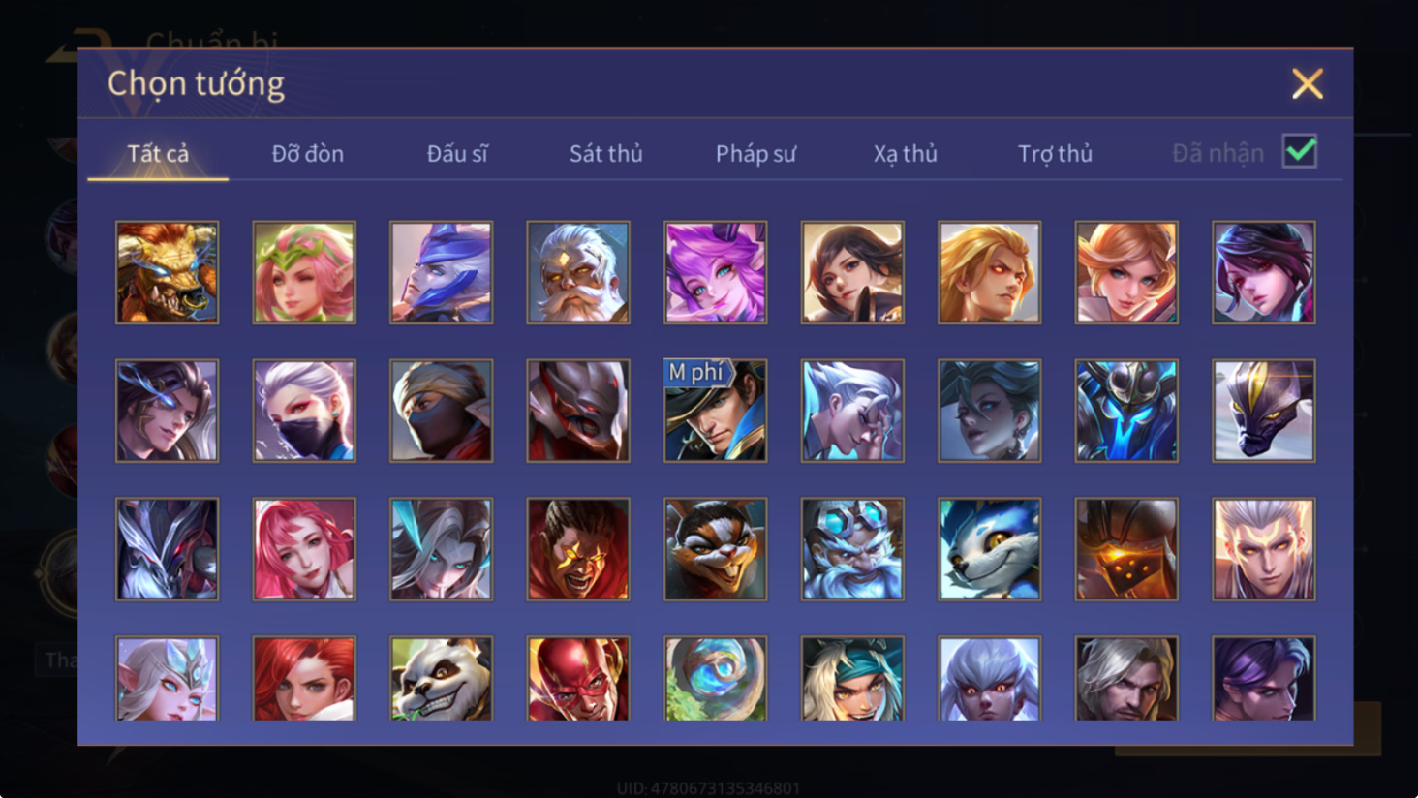Open the 'Sát thủ' tab
The height and width of the screenshot is (798, 1418).
tap(605, 153)
